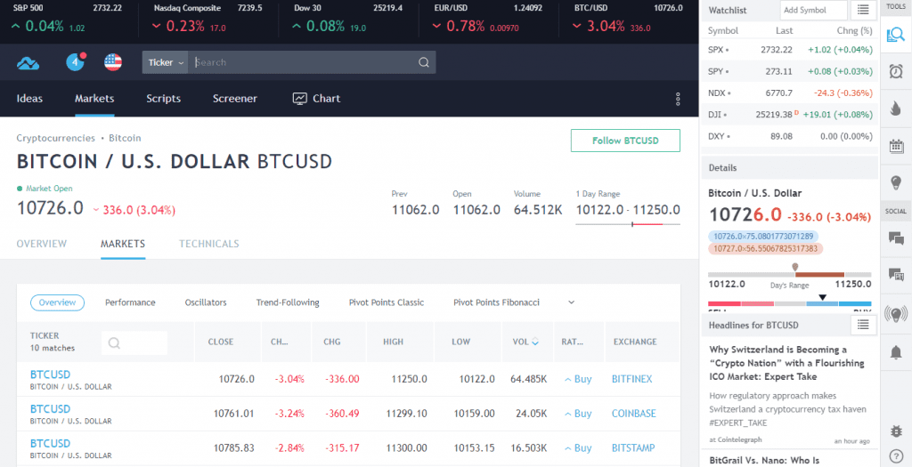Viewport: 912px width, 467px height.
Task: Click the BTC/USD ticker tape item
Action: click(627, 19)
